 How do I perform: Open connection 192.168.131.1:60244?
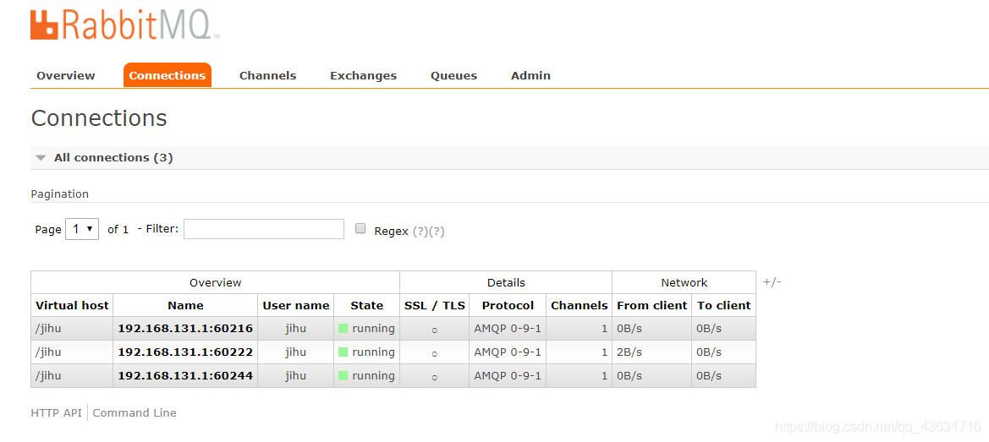185,376
